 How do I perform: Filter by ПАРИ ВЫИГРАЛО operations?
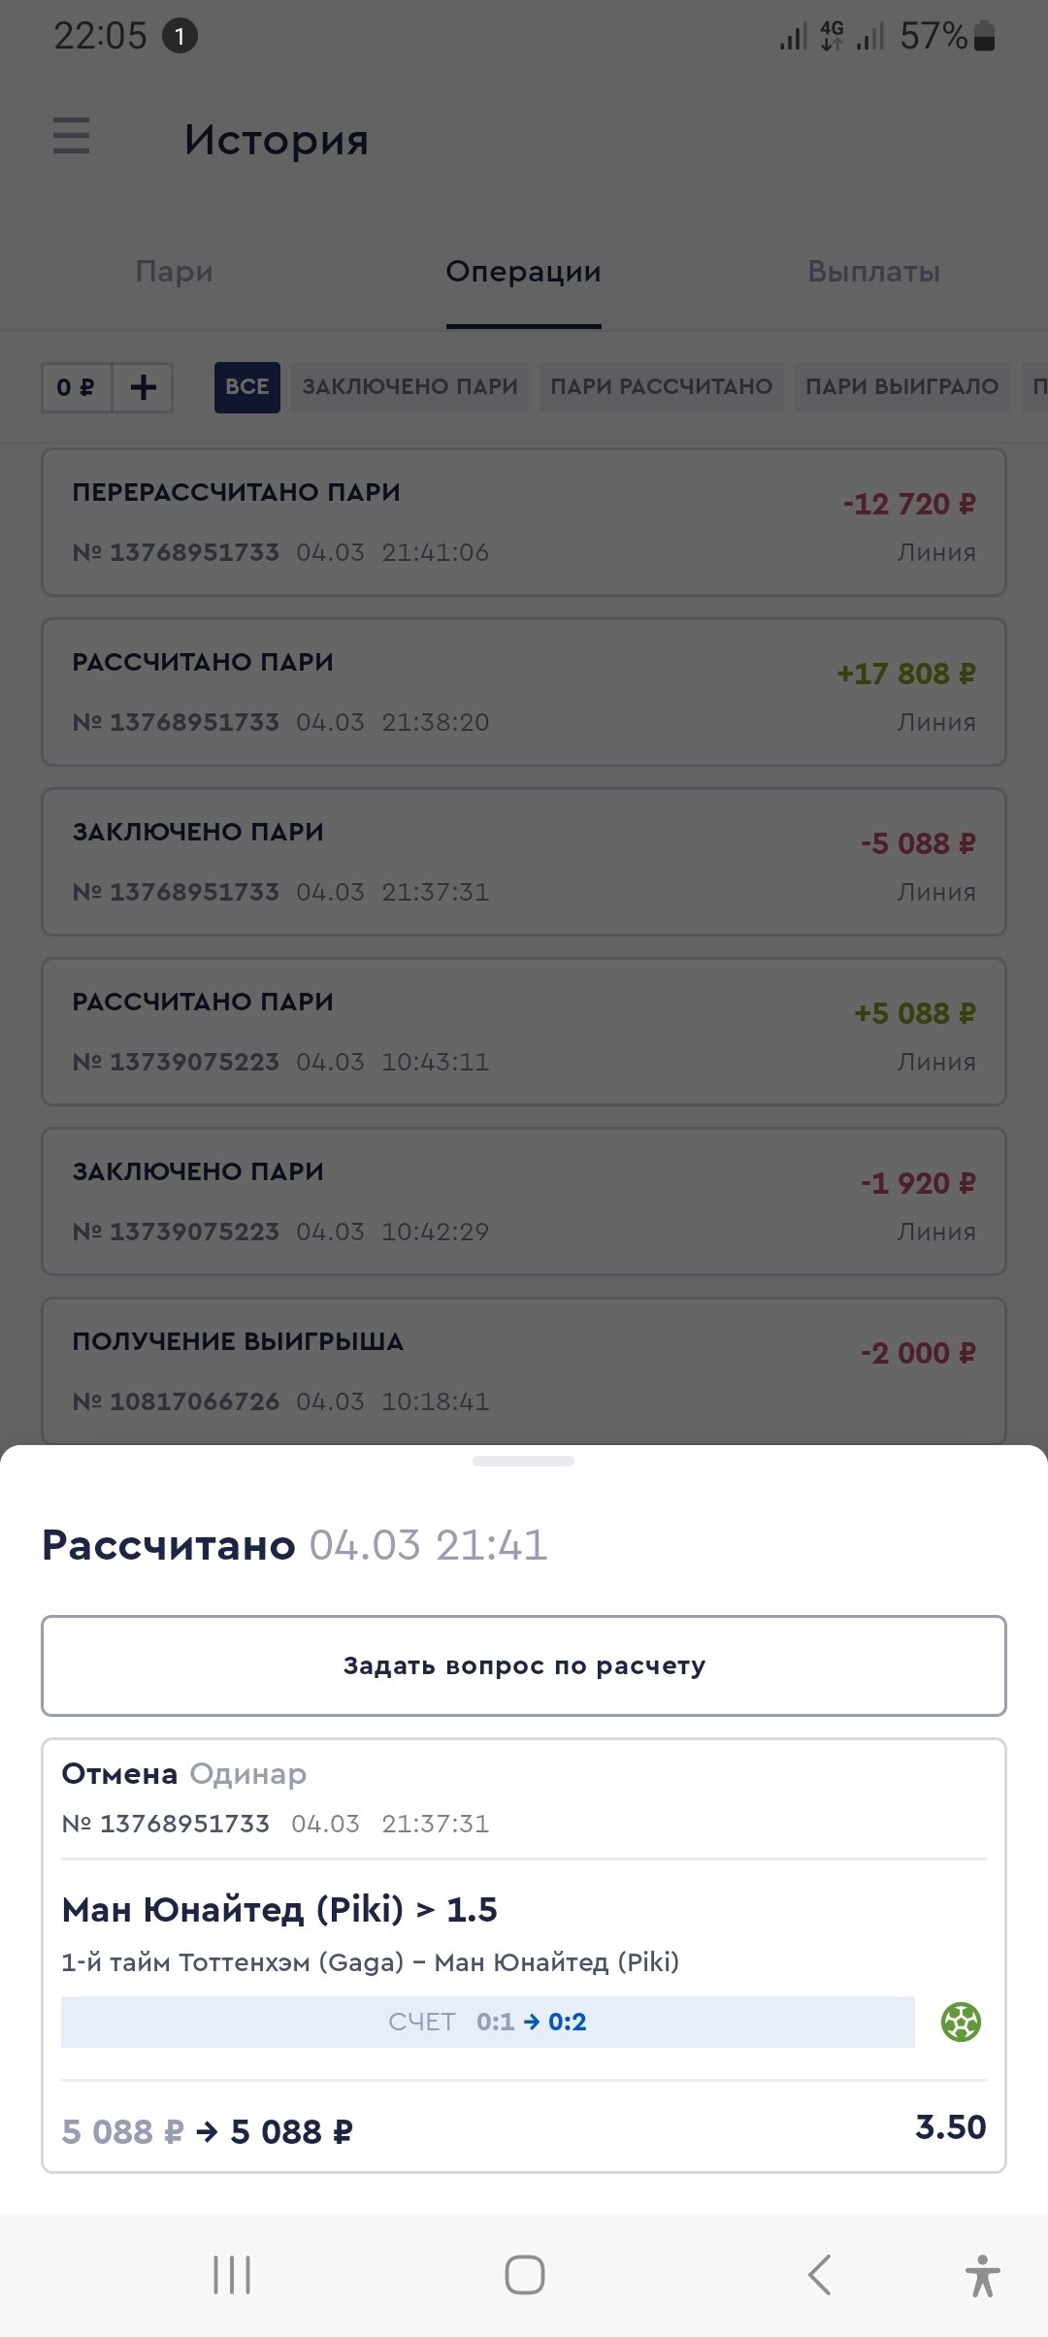[901, 387]
